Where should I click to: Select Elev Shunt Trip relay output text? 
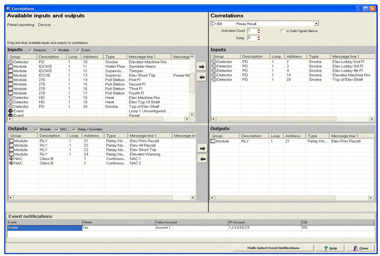click(x=143, y=150)
